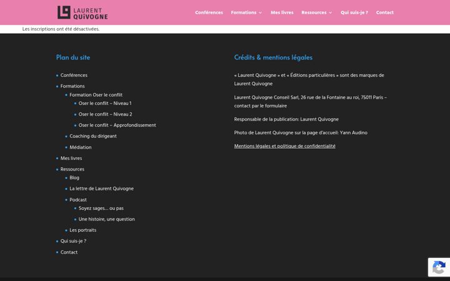
Task: Click the Plan du site heading
Action: click(x=73, y=57)
